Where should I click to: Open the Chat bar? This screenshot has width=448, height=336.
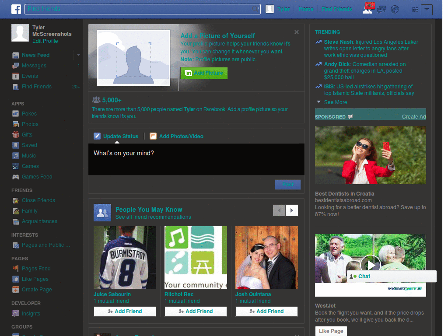392,276
